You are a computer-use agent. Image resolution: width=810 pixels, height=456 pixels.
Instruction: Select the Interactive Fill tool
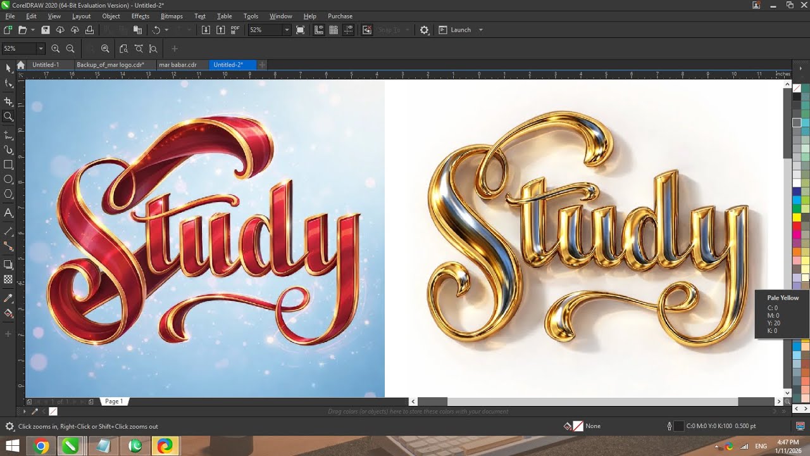[8, 313]
